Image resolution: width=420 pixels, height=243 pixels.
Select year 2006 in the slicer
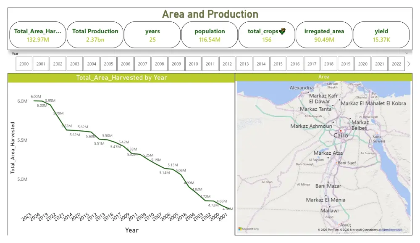(x=125, y=64)
